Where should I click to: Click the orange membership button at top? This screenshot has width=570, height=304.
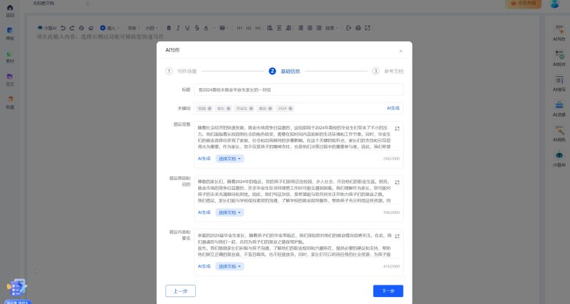(x=523, y=3)
